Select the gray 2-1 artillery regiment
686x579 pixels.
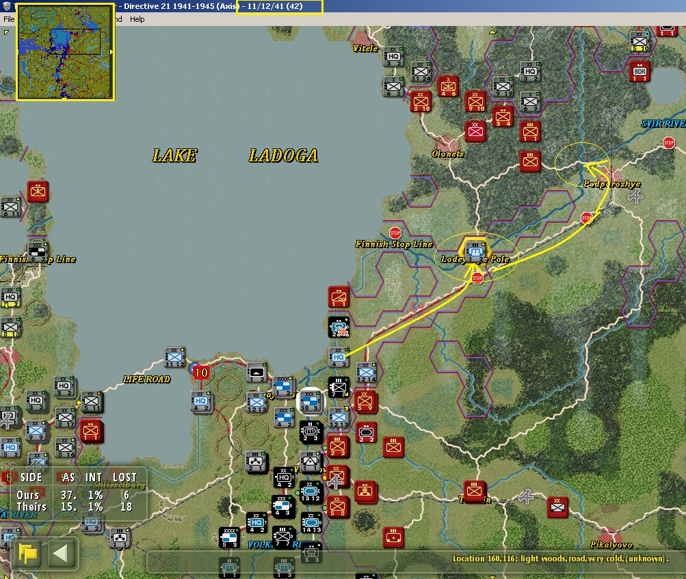(256, 462)
